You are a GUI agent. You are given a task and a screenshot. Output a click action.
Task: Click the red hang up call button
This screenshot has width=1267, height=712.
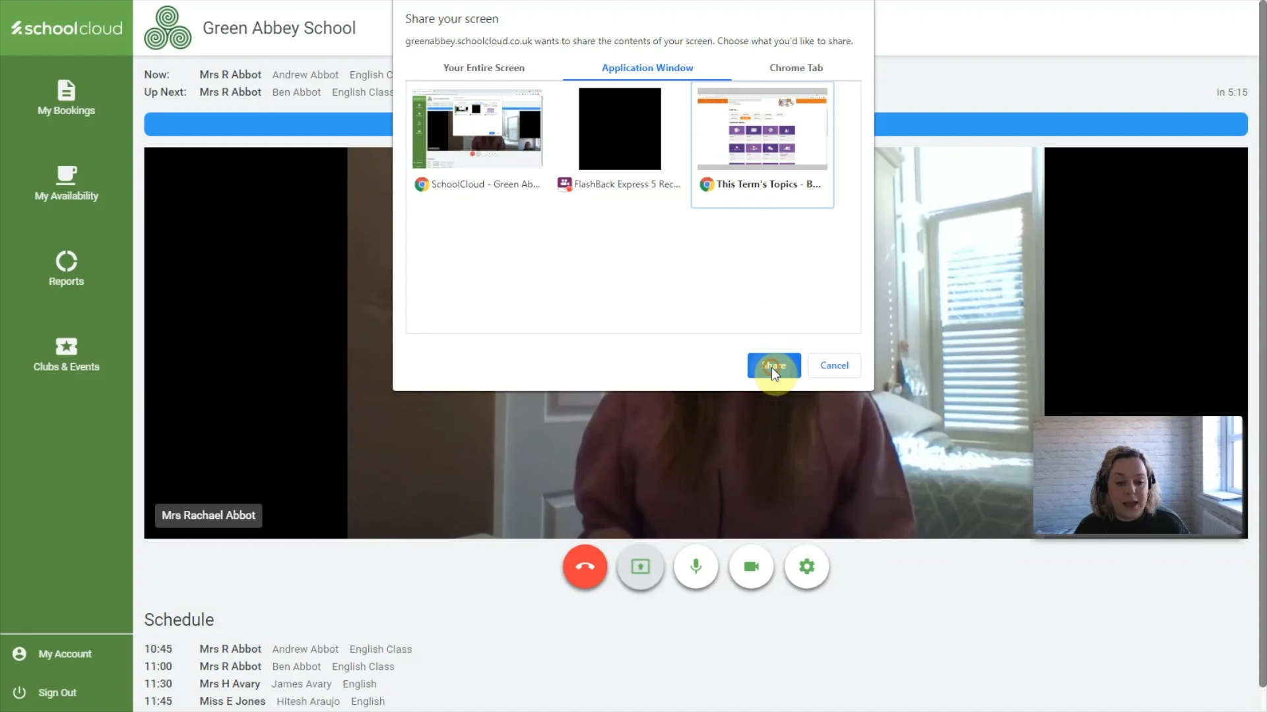585,566
